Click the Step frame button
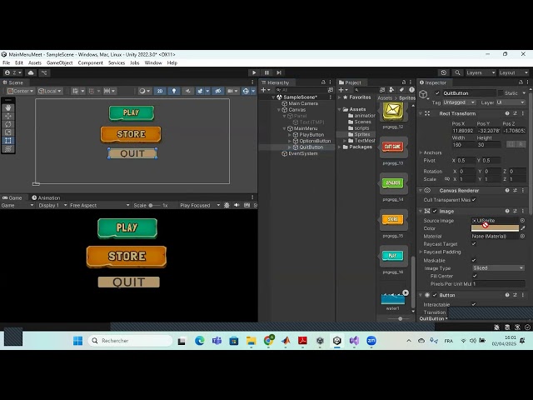Image resolution: width=533 pixels, height=400 pixels. [279, 72]
